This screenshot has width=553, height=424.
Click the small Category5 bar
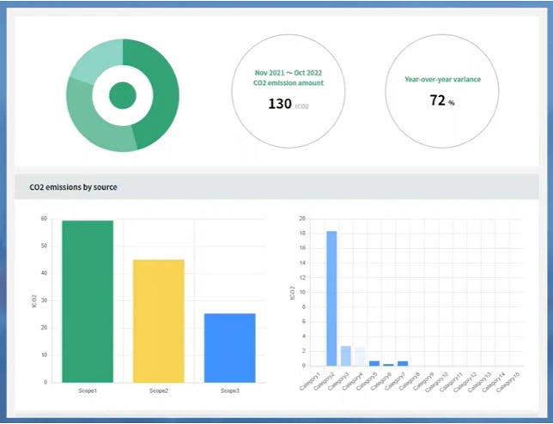click(x=374, y=363)
